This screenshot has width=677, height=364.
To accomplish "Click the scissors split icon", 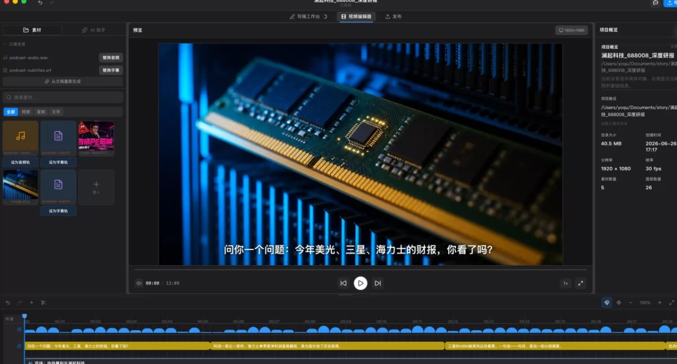I will tap(43, 302).
